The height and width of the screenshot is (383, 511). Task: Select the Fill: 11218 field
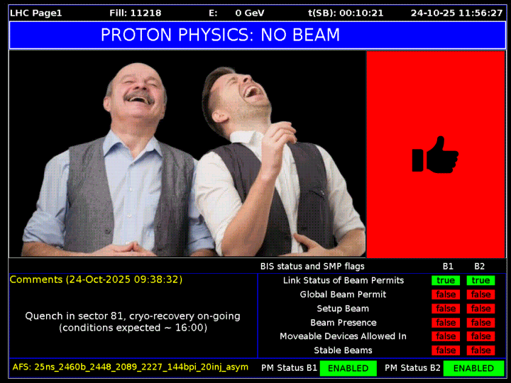[x=136, y=13]
